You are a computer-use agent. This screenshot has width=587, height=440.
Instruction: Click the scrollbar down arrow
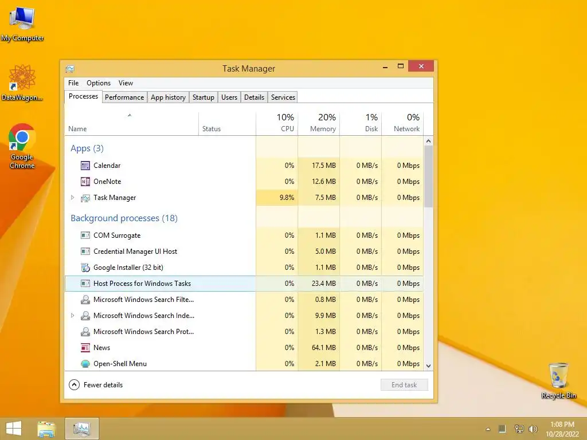click(x=429, y=366)
